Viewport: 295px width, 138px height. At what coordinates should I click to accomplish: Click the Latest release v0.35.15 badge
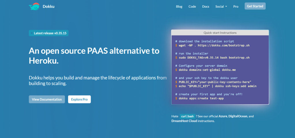48,33
